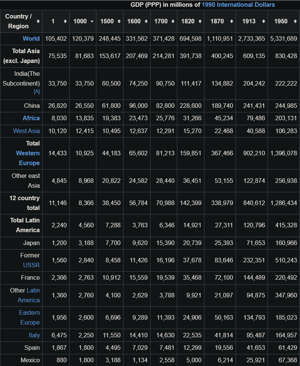Viewport: 300px width, 366px height.
Task: Select West Asia 1500 value 10,495
Action: [x=111, y=131]
